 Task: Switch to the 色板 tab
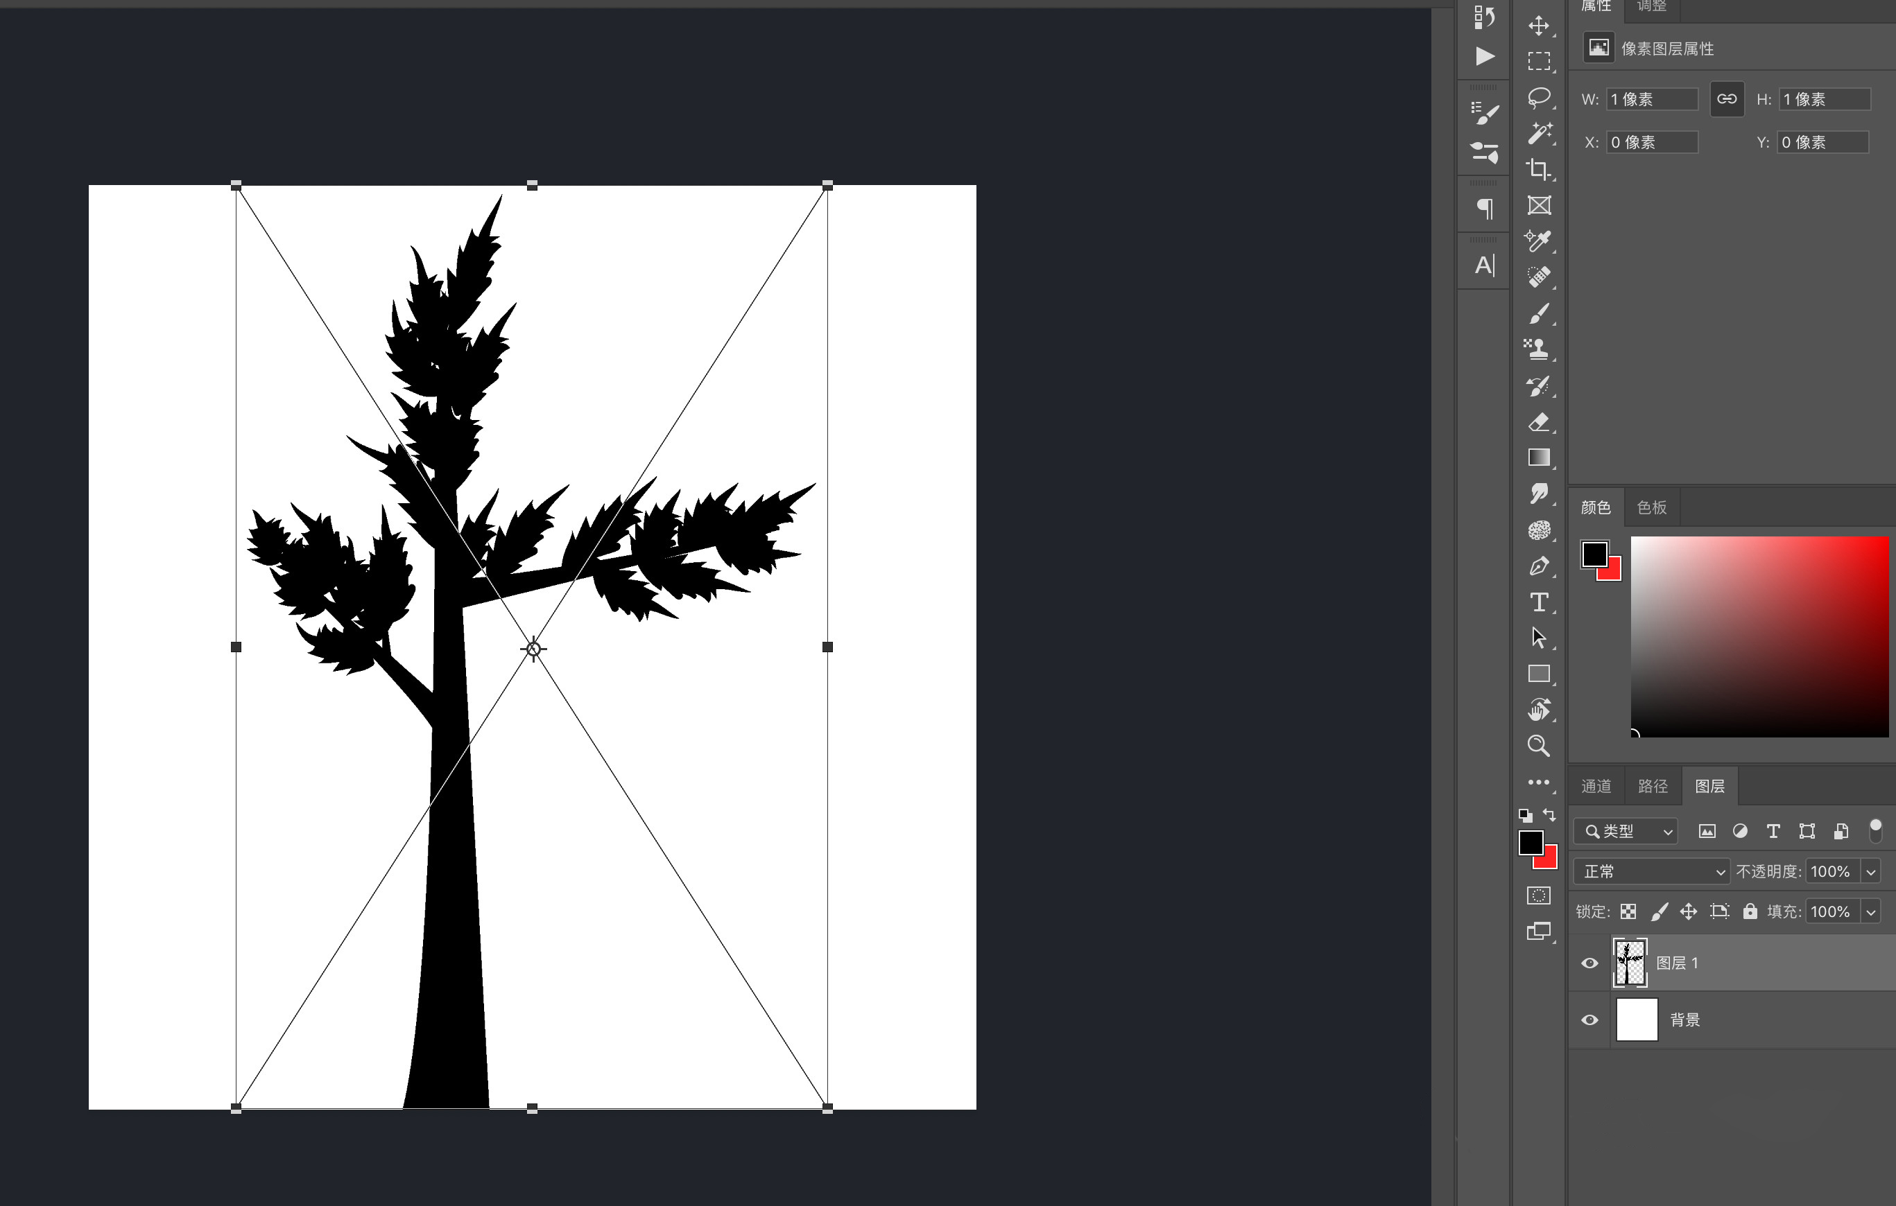pyautogui.click(x=1651, y=507)
